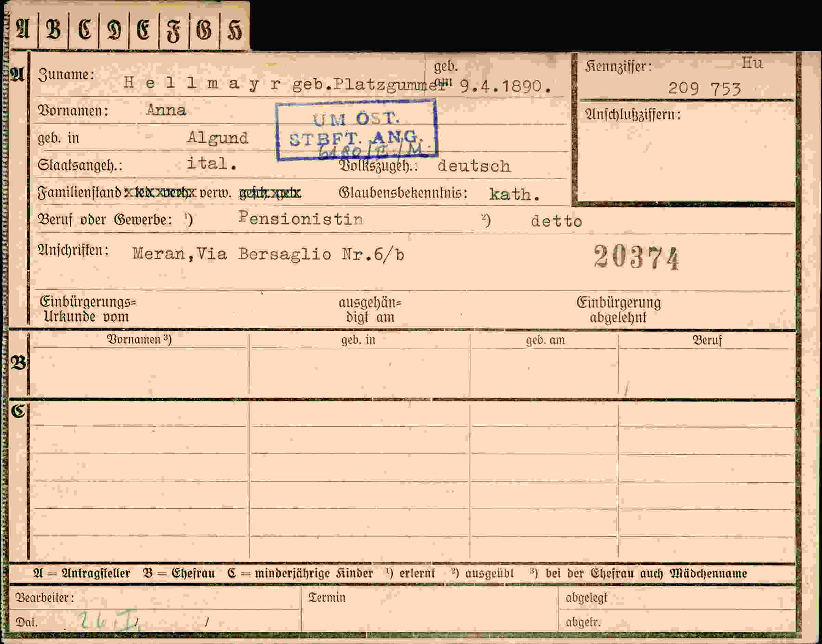822x644 pixels.
Task: Click the blue stamp "UM OST. STBFT. ANG."
Action: click(356, 129)
